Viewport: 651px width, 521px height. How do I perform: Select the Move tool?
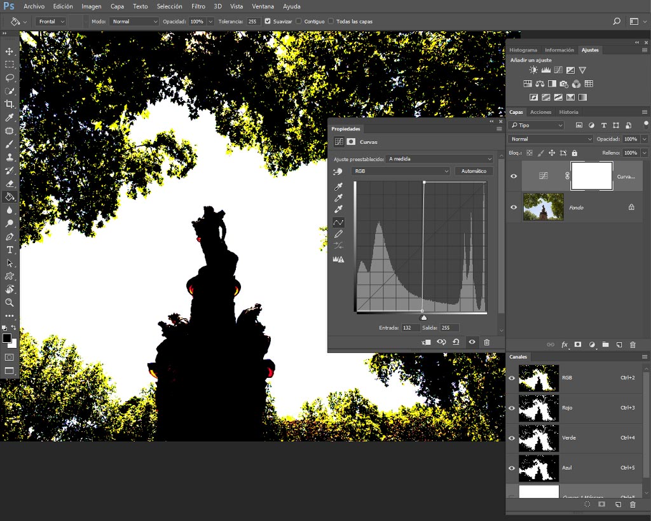point(9,52)
